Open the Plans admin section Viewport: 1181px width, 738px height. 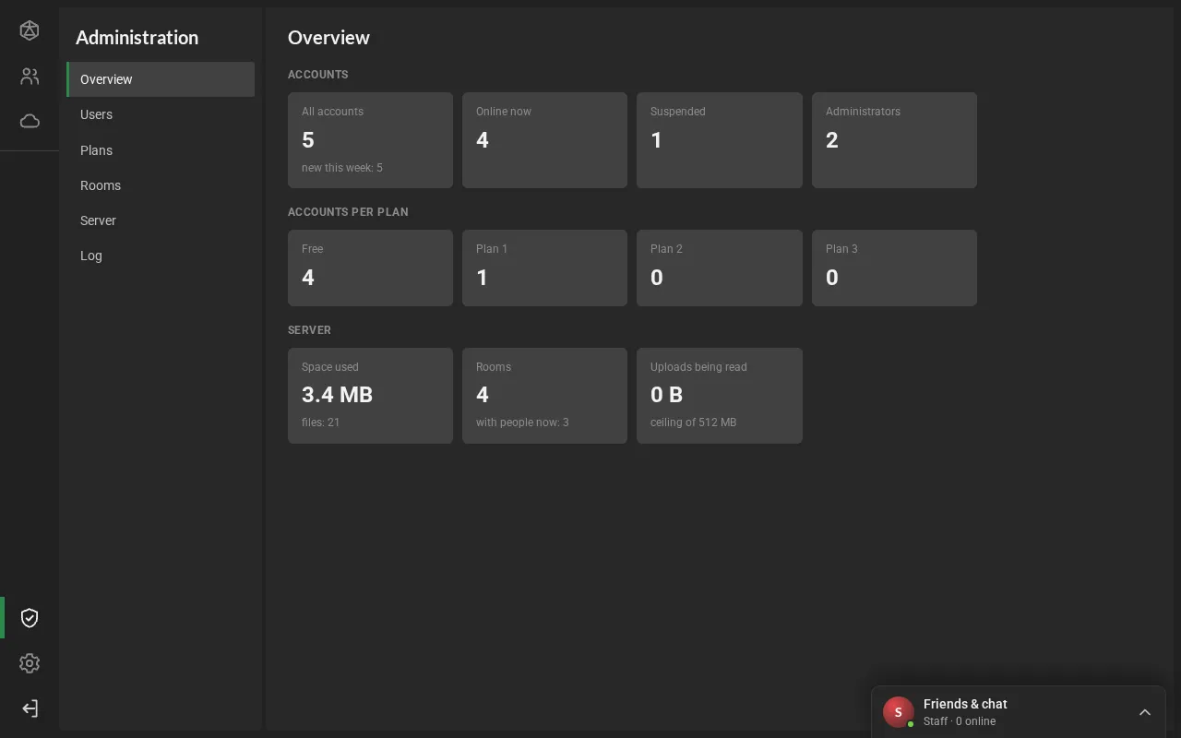click(x=161, y=150)
